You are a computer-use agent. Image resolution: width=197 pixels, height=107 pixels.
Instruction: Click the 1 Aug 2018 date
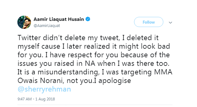45,99
